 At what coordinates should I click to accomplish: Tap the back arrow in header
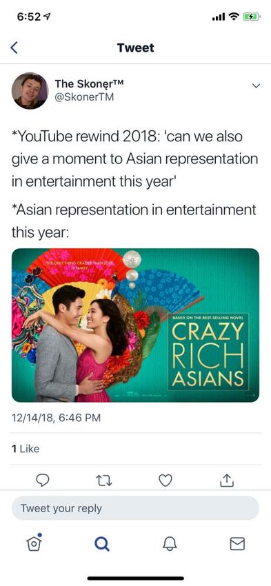tap(14, 48)
